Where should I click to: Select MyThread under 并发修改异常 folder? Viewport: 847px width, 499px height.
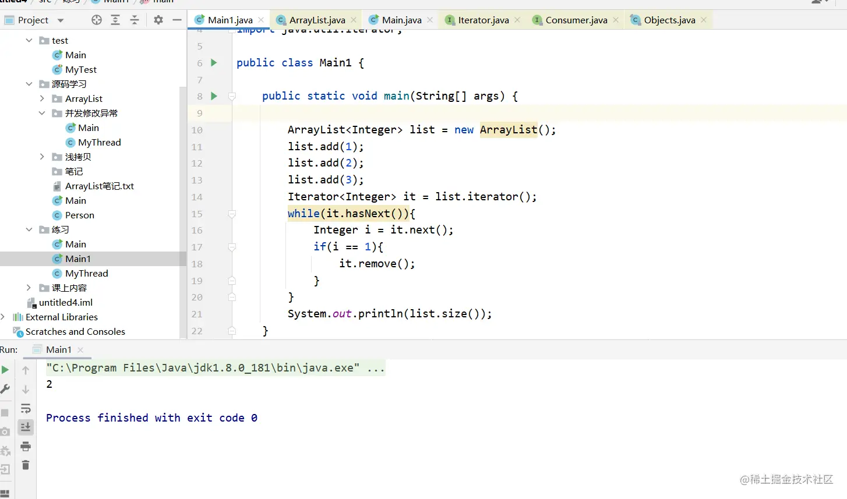click(93, 142)
